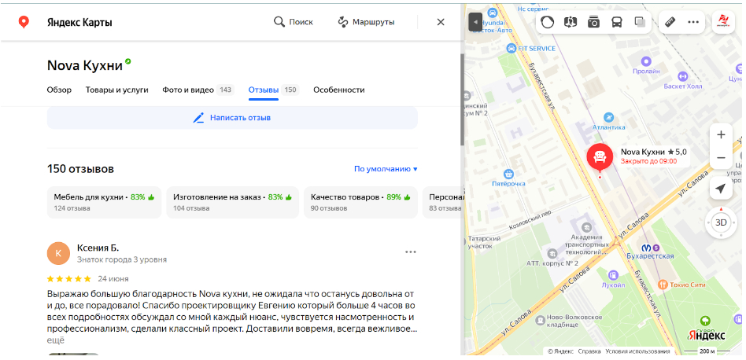746x360 pixels.
Task: Enable pedestrian map mode icon
Action: [x=570, y=22]
